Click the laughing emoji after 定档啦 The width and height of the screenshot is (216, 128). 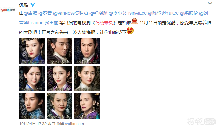coord(135,21)
